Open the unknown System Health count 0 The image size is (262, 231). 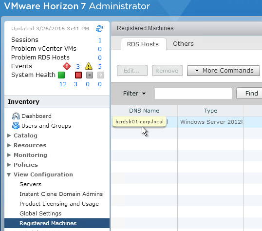pyautogui.click(x=100, y=84)
